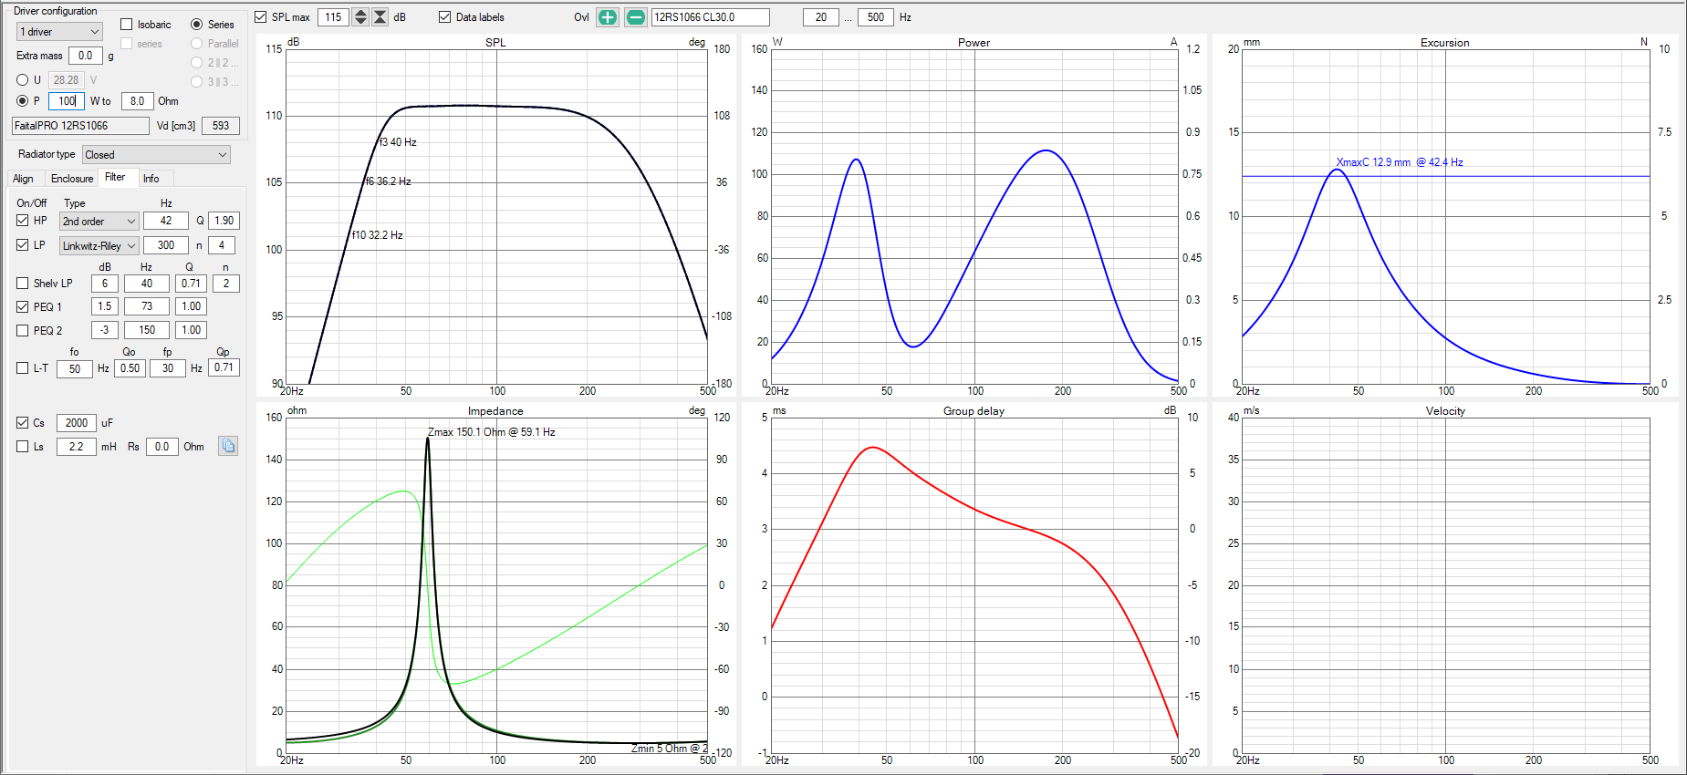
Task: Disable the HP filter checkbox
Action: point(23,221)
